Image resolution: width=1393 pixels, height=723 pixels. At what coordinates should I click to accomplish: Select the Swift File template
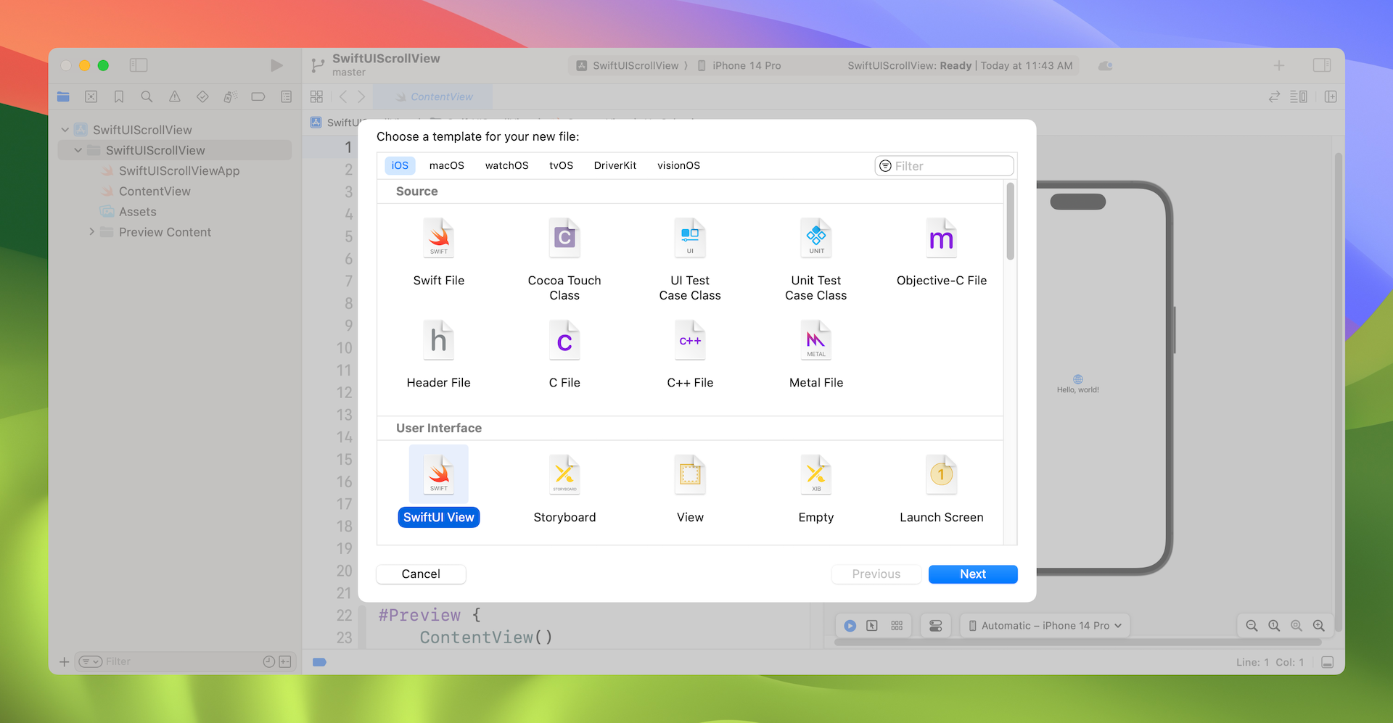pyautogui.click(x=438, y=252)
